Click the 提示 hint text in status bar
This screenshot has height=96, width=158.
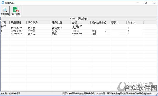[107, 93]
